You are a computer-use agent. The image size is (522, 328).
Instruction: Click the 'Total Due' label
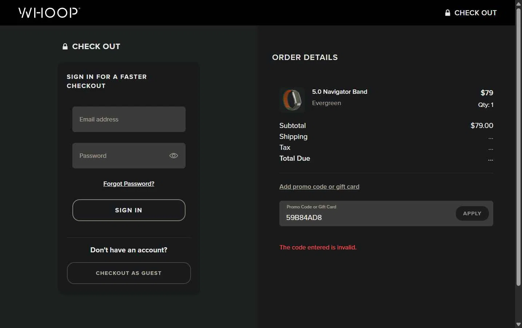point(295,158)
